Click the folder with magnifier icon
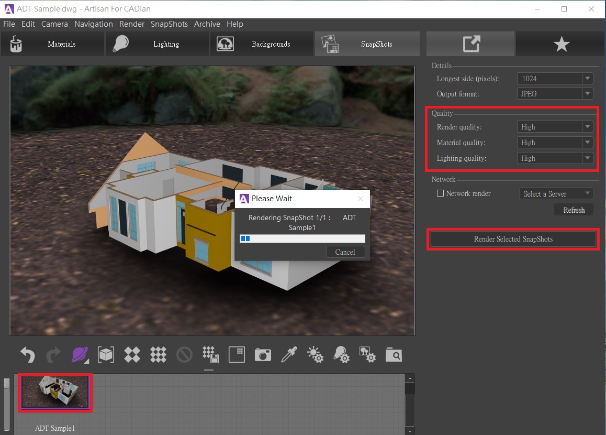 click(394, 355)
